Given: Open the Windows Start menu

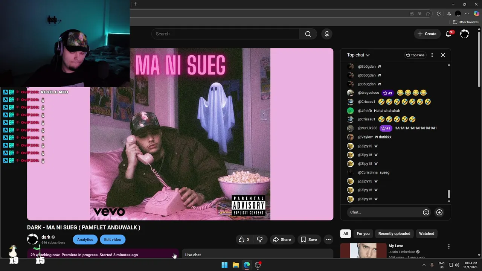Looking at the screenshot, I should click(224, 265).
